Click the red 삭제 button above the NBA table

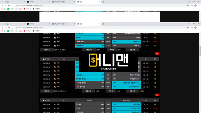tap(157, 54)
